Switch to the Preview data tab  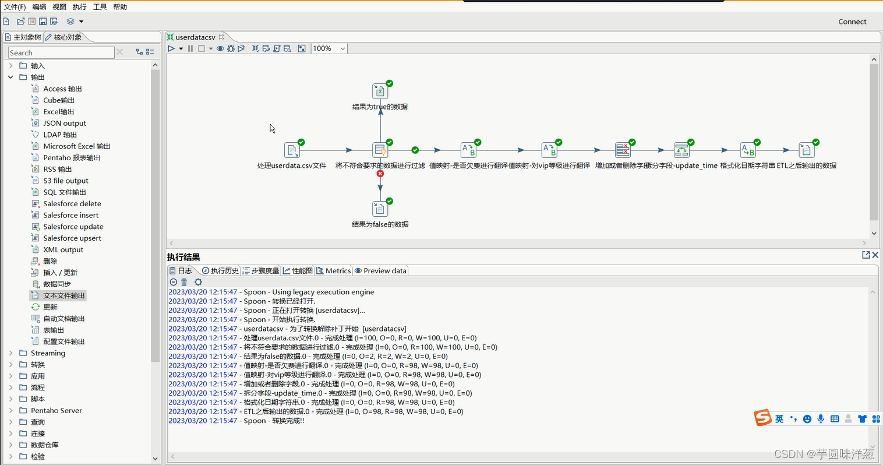coord(380,271)
